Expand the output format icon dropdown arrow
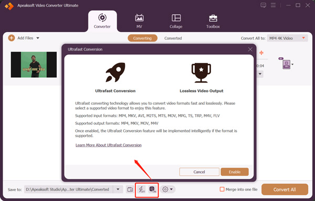 [x=292, y=64]
